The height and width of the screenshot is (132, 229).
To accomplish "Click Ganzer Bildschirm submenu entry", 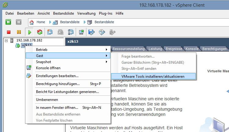I will coord(153,62).
